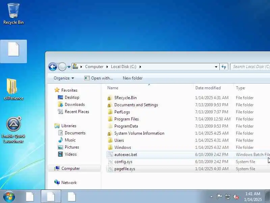Click Local Disk (C:) breadcrumb
This screenshot has height=203, width=270.
124,67
